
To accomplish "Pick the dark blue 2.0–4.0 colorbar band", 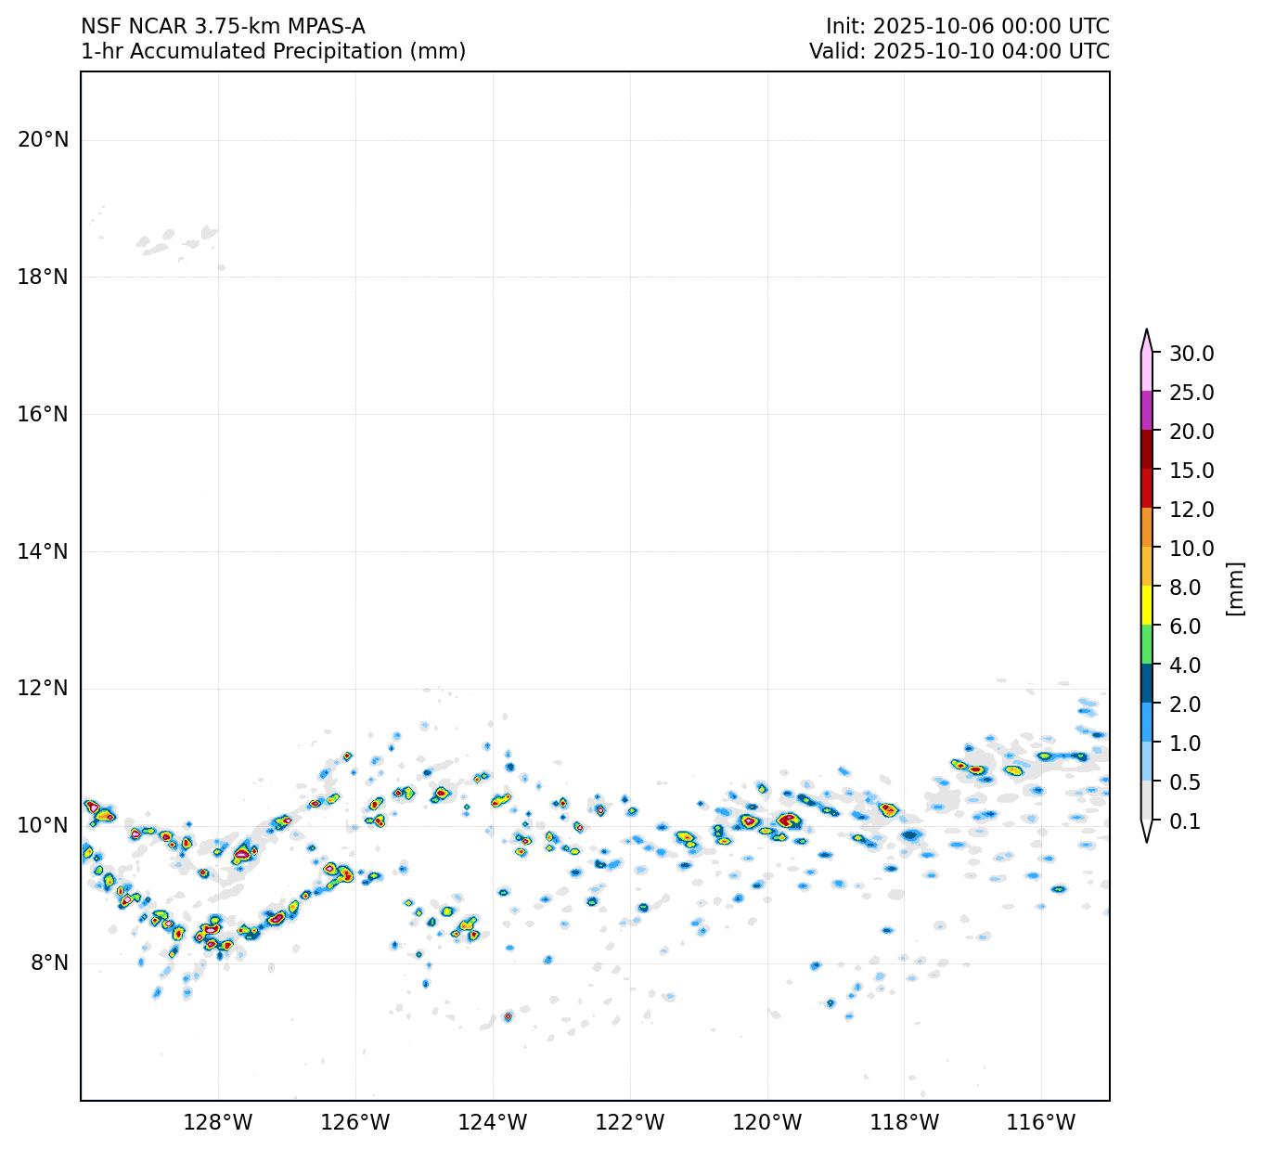I will point(1147,684).
